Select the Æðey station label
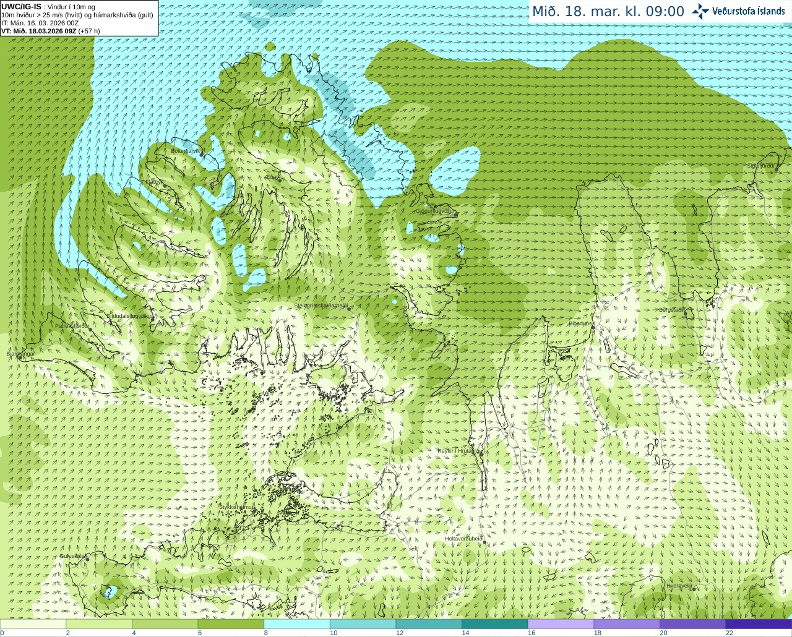 (272, 177)
